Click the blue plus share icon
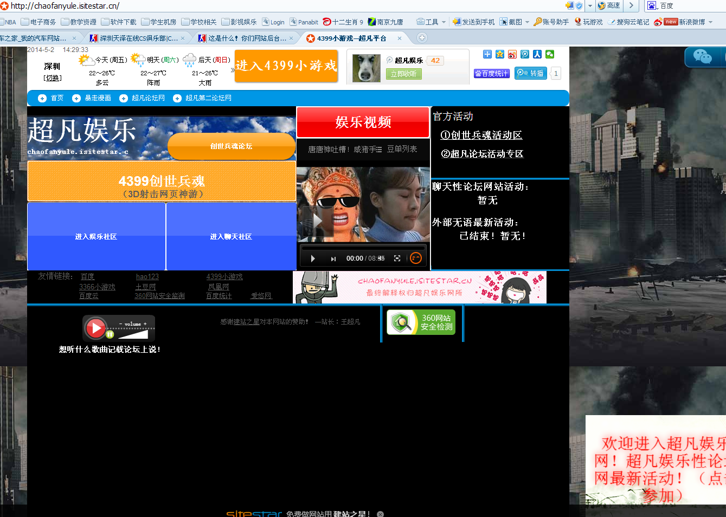This screenshot has height=517, width=726. [487, 54]
